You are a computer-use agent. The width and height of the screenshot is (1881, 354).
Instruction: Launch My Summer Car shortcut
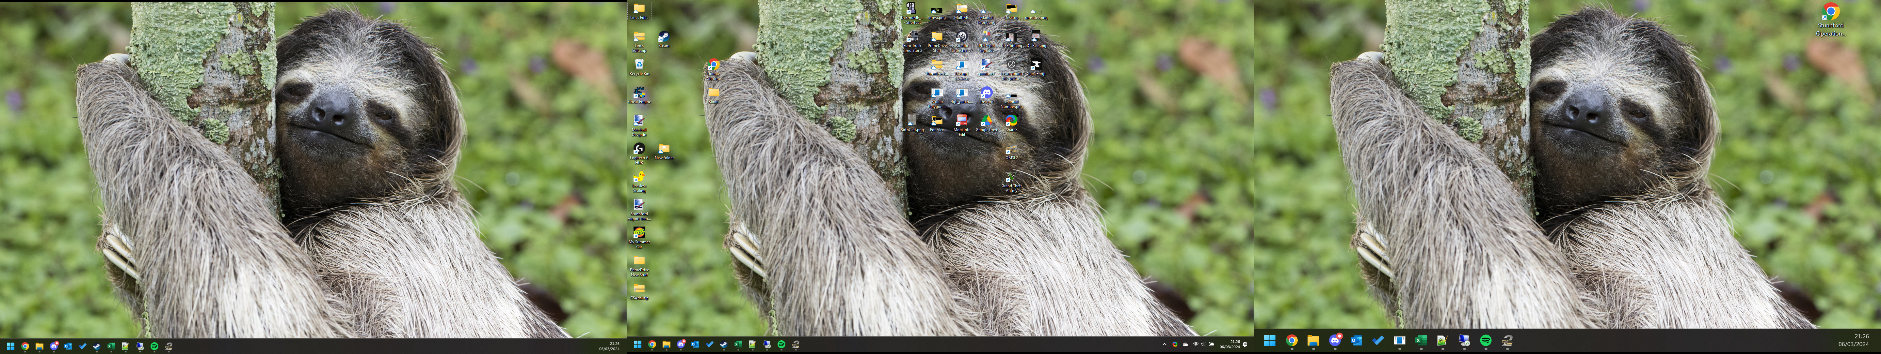pos(639,233)
